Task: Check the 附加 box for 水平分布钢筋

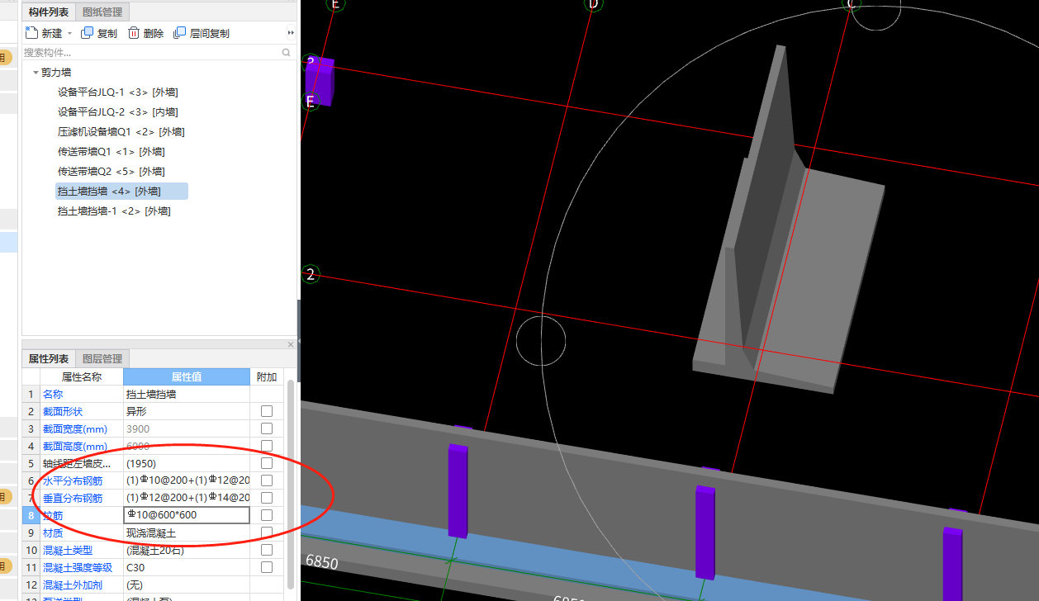Action: tap(267, 480)
